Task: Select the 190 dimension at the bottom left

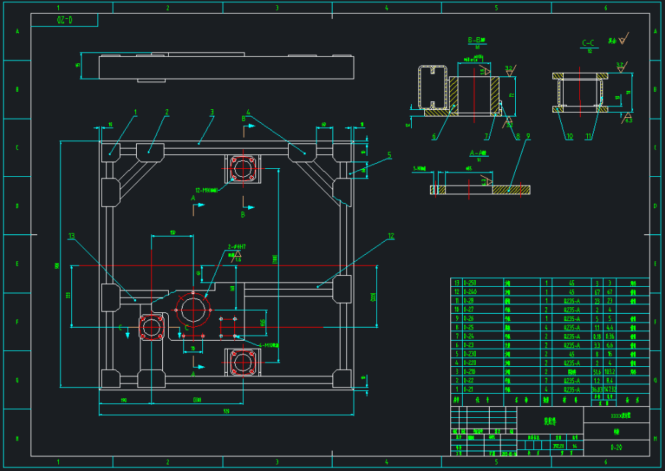Action: (124, 400)
